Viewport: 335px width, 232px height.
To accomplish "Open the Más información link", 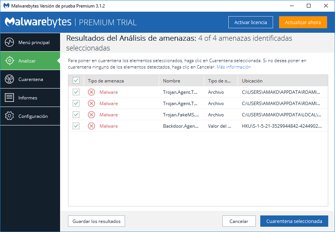I will [234, 67].
